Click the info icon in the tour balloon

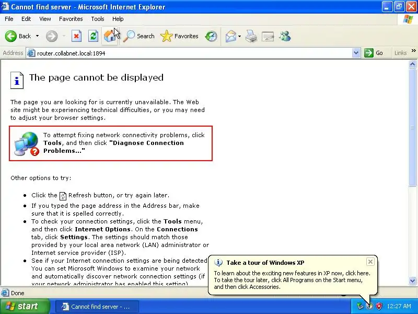coord(218,263)
